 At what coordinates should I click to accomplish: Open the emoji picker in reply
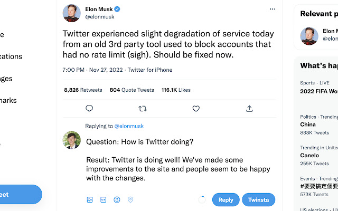click(x=117, y=200)
